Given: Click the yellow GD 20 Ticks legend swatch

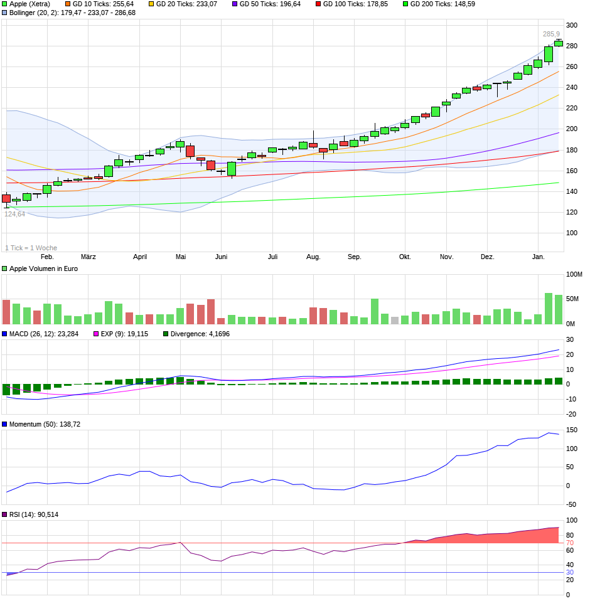Looking at the screenshot, I should 151,4.
